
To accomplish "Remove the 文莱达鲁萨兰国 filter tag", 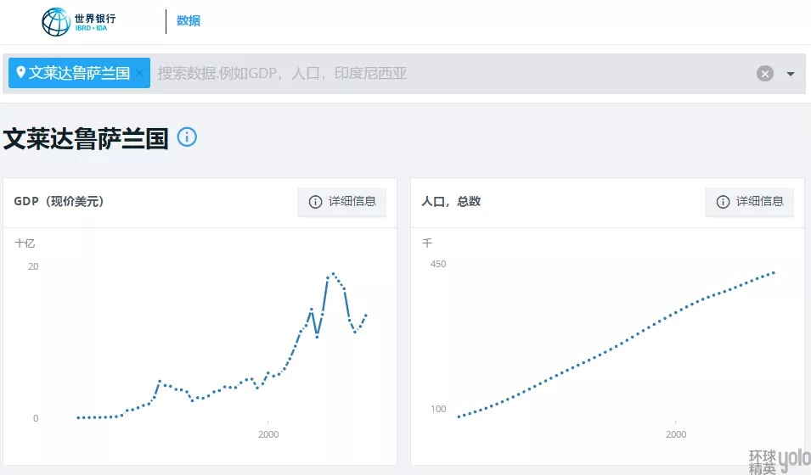I will 140,73.
